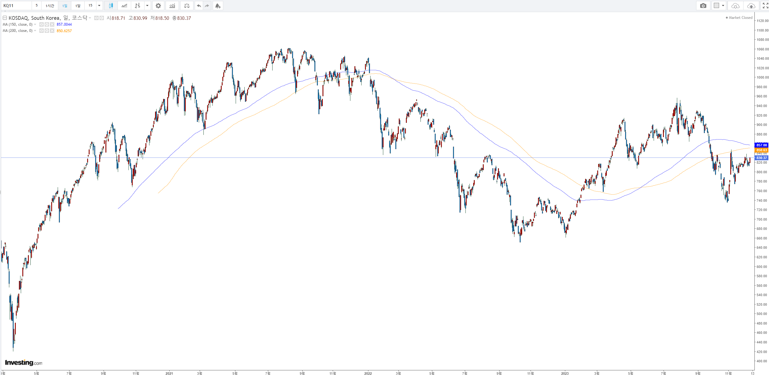Expand the time interval dropdown arrow
Image resolution: width=769 pixels, height=375 pixels.
(x=99, y=6)
